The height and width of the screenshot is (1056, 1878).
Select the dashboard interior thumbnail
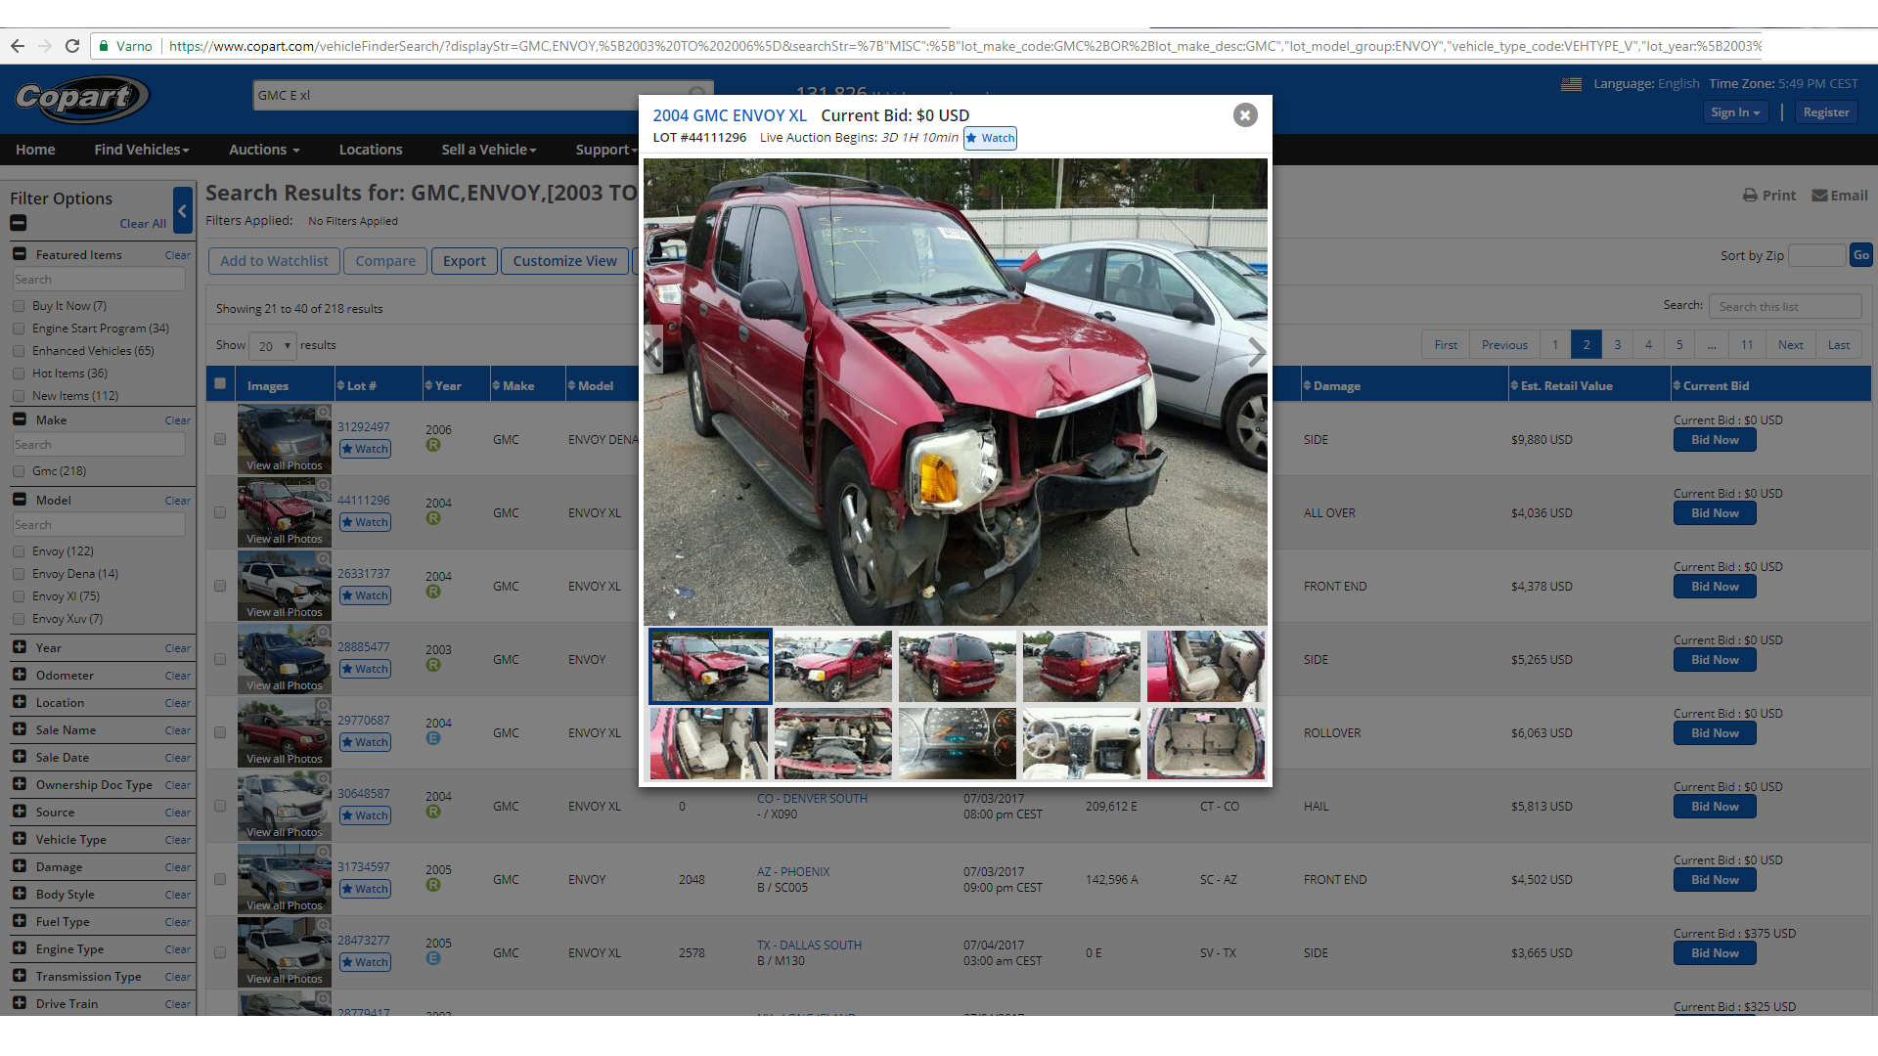pos(1082,744)
